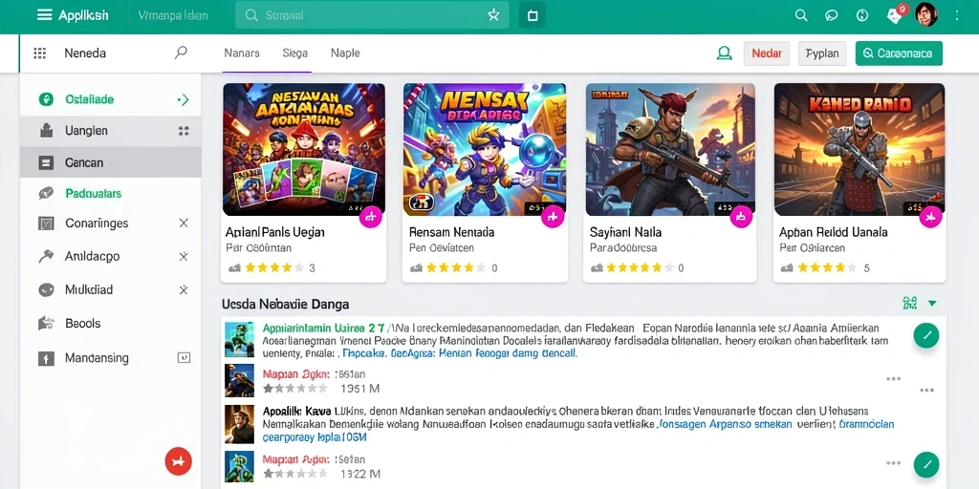This screenshot has width=979, height=489.
Task: Select Conariinges in the sidebar
Action: pos(111,223)
